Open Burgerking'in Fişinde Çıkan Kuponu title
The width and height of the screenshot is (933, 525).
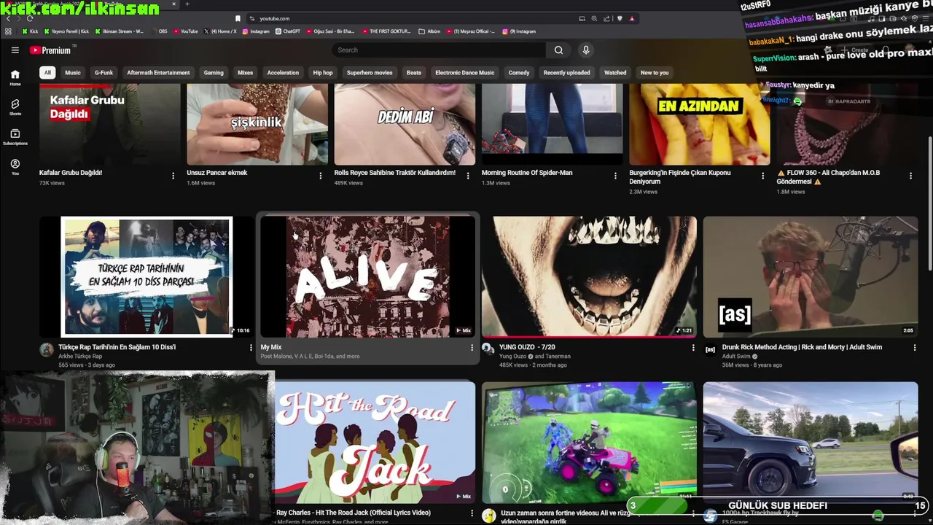point(679,177)
